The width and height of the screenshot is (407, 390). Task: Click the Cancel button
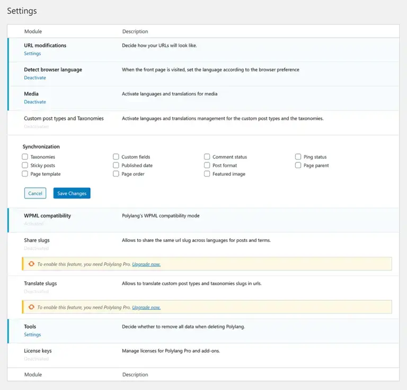pyautogui.click(x=36, y=193)
